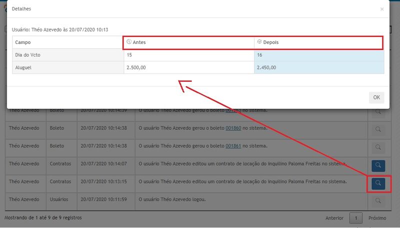Click the check-circle icon beside Depois
Image resolution: width=400 pixels, height=228 pixels.
pyautogui.click(x=259, y=42)
